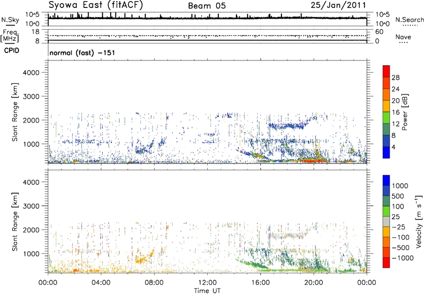Click the 'Velocity [m s⁻¹]' colorbar title
424x294 pixels.
tap(419, 221)
